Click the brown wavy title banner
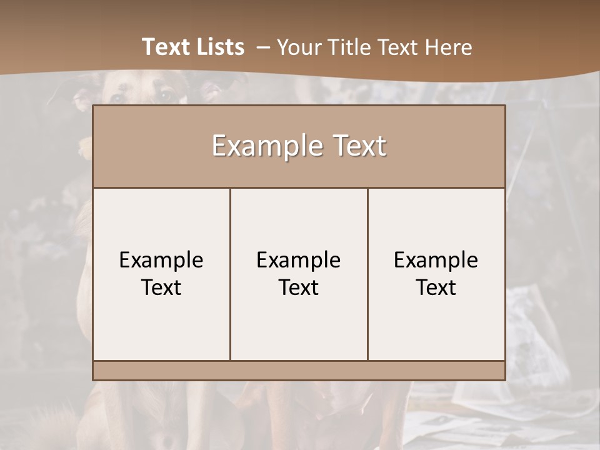The width and height of the screenshot is (600, 450). click(300, 38)
